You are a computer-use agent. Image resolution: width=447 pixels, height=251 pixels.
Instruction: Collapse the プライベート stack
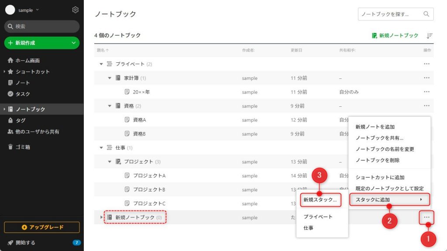click(x=101, y=64)
